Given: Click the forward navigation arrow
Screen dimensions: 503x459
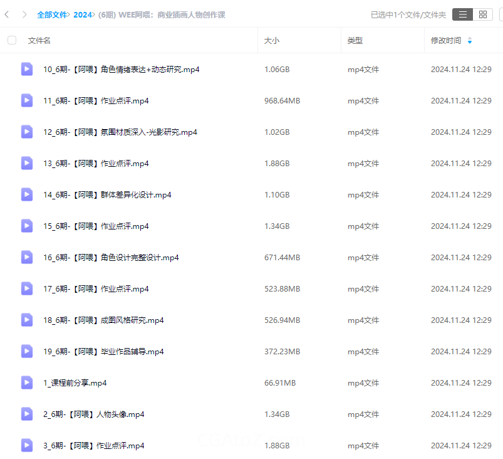Looking at the screenshot, I should (x=24, y=14).
